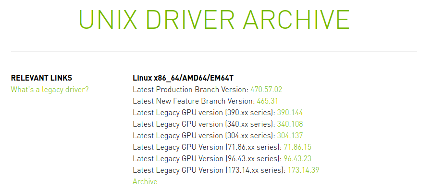Click the "Latest Production Branch Version" label text

(190, 90)
